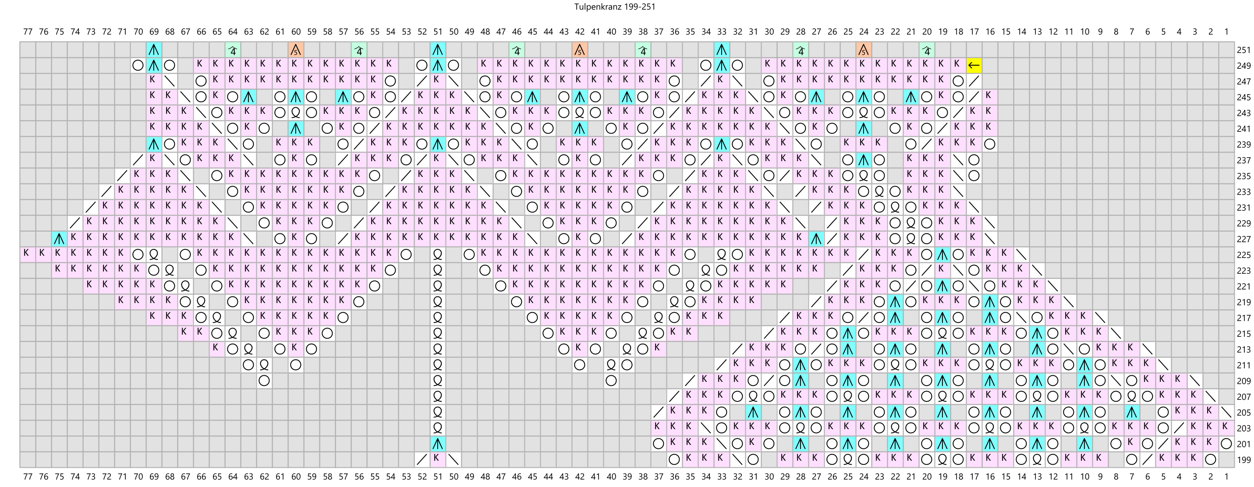Screen dimensions: 1254x487
Task: Select the orange 5-stitch symbol in column 42
Action: (579, 49)
